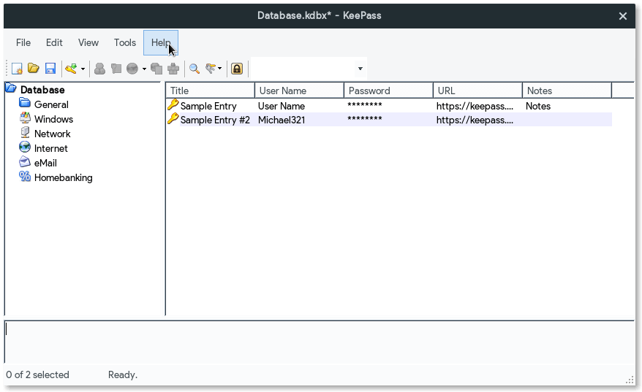
Task: Select the General group
Action: point(51,104)
